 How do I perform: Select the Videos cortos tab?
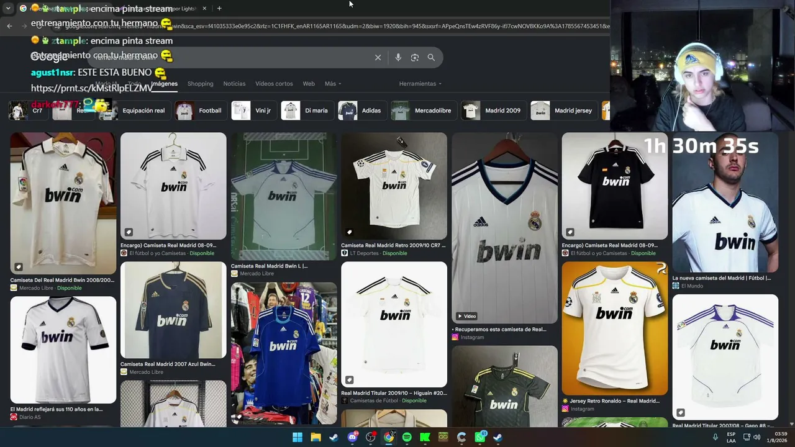click(274, 84)
